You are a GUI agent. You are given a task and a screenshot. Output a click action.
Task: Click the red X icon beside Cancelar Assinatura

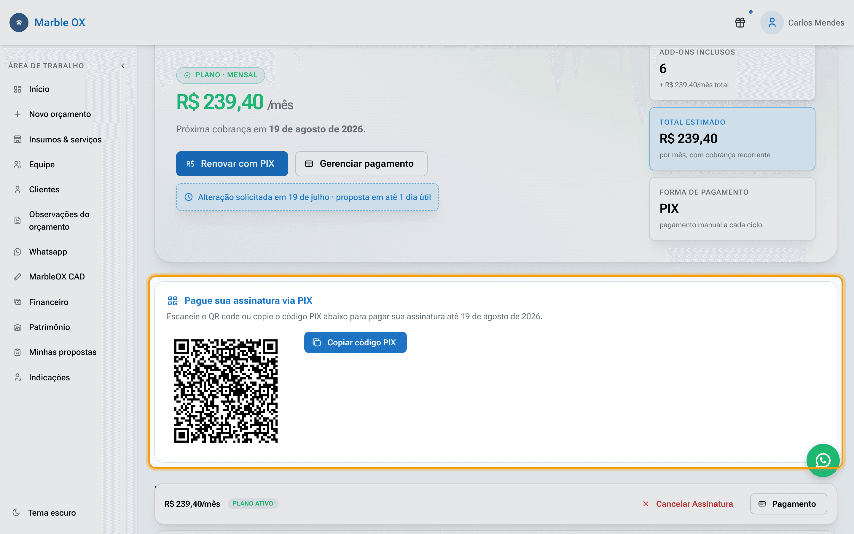(646, 504)
